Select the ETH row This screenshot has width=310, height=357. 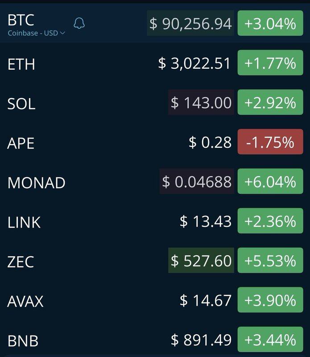coord(21,64)
